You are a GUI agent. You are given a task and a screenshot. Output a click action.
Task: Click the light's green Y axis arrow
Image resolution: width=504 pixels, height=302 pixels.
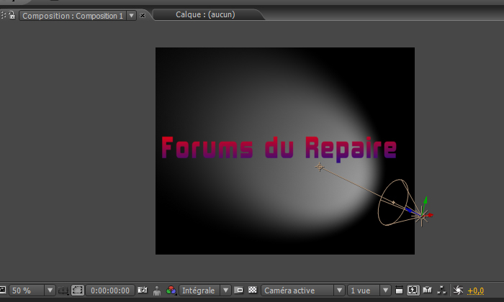click(x=426, y=201)
